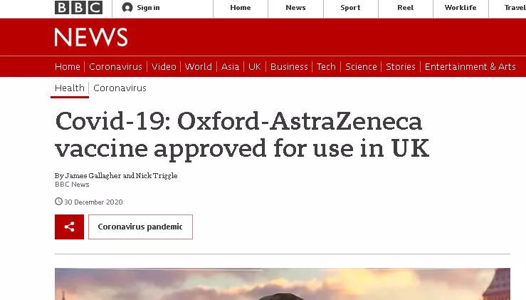Click the BBC logo blocks
This screenshot has height=300, width=526.
pyautogui.click(x=78, y=8)
